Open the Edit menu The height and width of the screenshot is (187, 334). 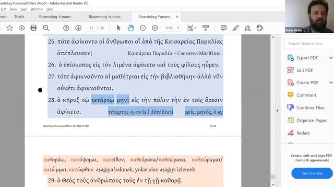point(4,9)
